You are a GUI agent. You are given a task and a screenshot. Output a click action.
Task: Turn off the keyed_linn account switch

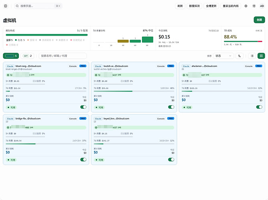pyautogui.click(x=171, y=160)
